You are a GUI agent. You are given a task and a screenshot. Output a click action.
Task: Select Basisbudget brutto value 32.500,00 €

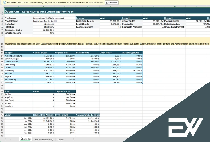click(x=44, y=30)
